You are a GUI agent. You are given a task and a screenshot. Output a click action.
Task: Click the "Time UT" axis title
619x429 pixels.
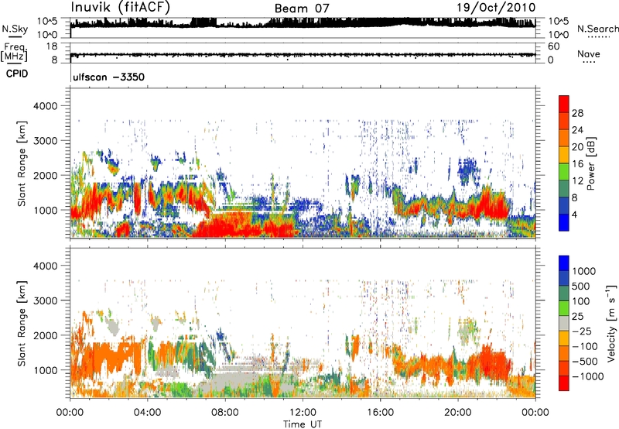click(x=303, y=424)
